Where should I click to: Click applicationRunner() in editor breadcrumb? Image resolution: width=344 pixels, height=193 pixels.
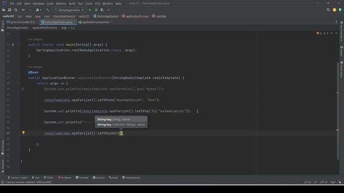point(45,28)
